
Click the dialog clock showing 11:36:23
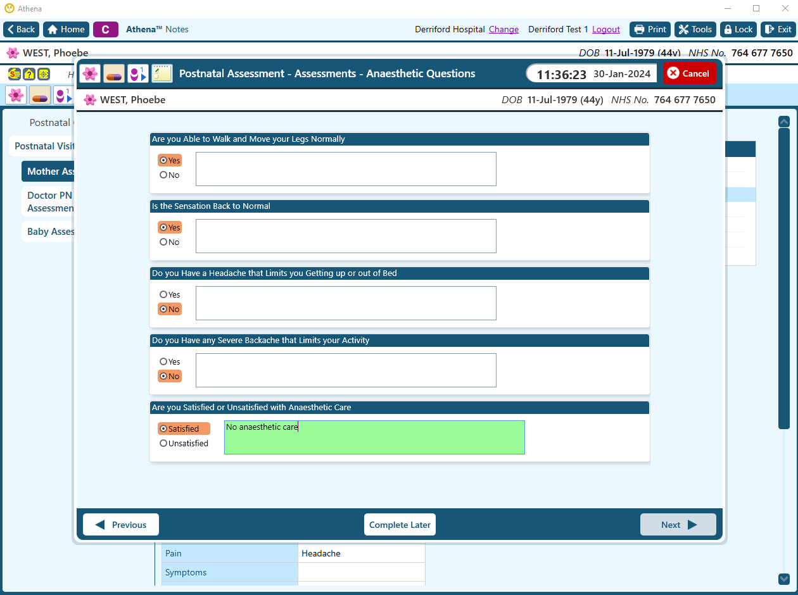(x=562, y=74)
